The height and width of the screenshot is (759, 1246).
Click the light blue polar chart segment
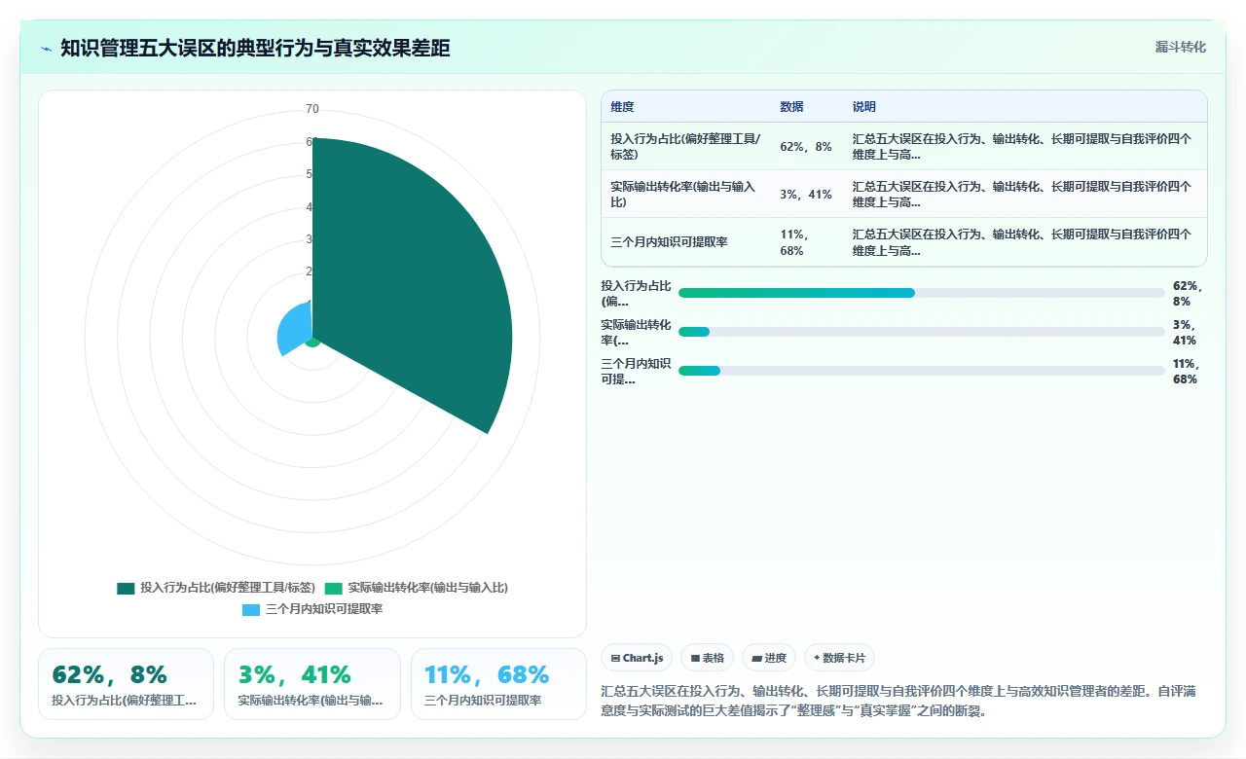pyautogui.click(x=293, y=331)
